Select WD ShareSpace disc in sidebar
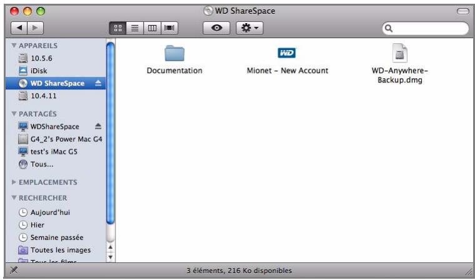Viewport: 475px width, 280px height. (x=56, y=83)
